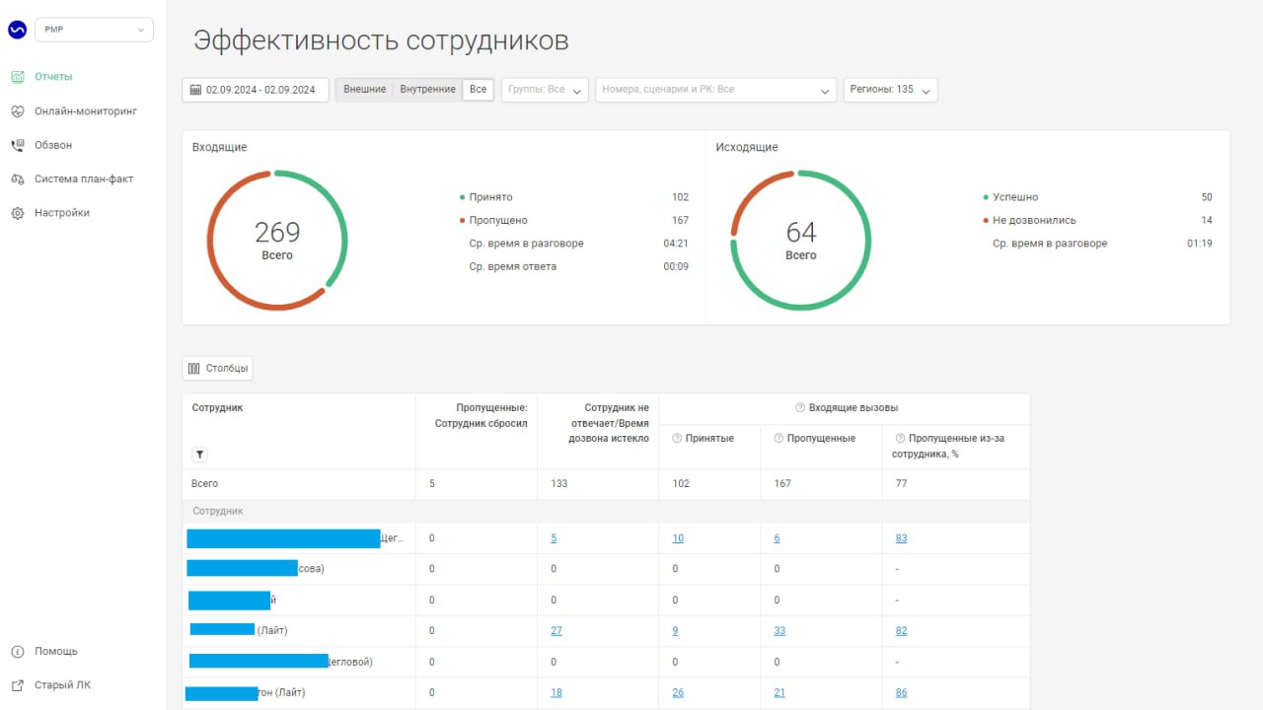Open Онлайн-мониторинг from the sidebar
The width and height of the screenshot is (1263, 710).
[85, 111]
